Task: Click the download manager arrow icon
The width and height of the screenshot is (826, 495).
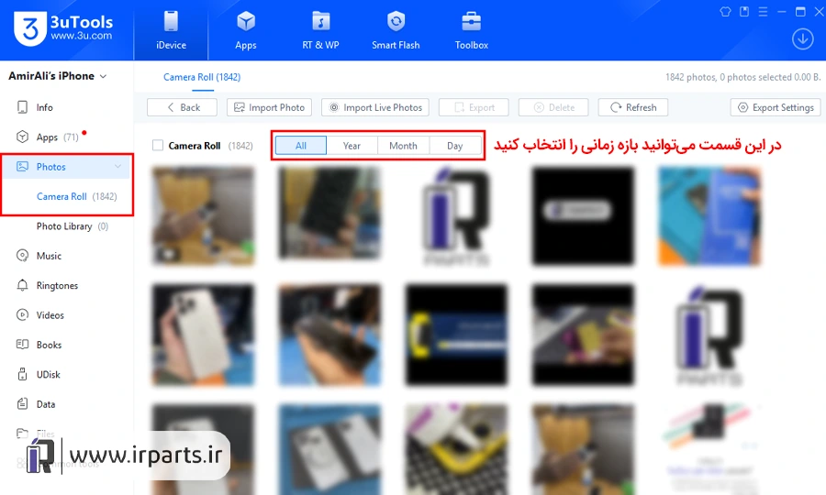Action: pyautogui.click(x=802, y=38)
